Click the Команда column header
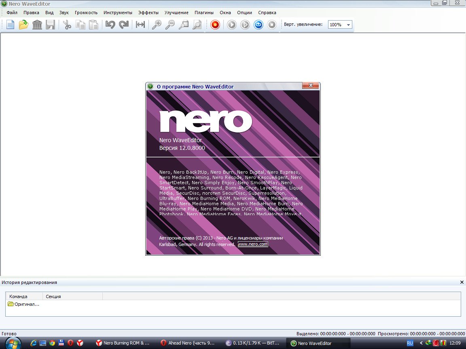This screenshot has width=466, height=349. pyautogui.click(x=24, y=296)
